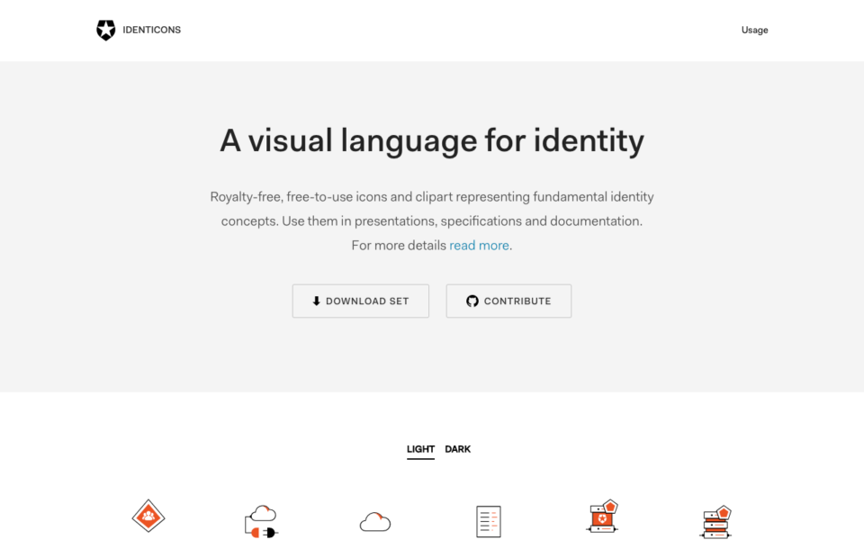Select the group identity diamond icon

tap(148, 517)
